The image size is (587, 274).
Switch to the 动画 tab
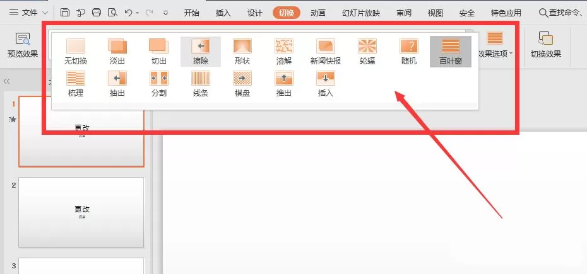point(318,13)
